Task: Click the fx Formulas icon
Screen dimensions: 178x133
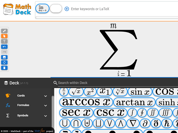Action: click(x=8, y=105)
